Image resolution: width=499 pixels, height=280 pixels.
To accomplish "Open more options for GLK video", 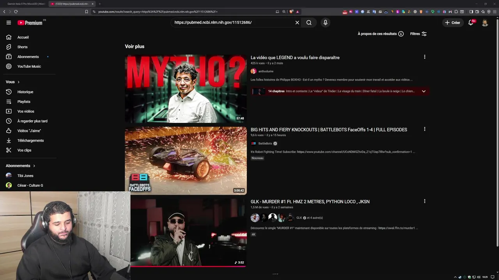I will pos(425,201).
